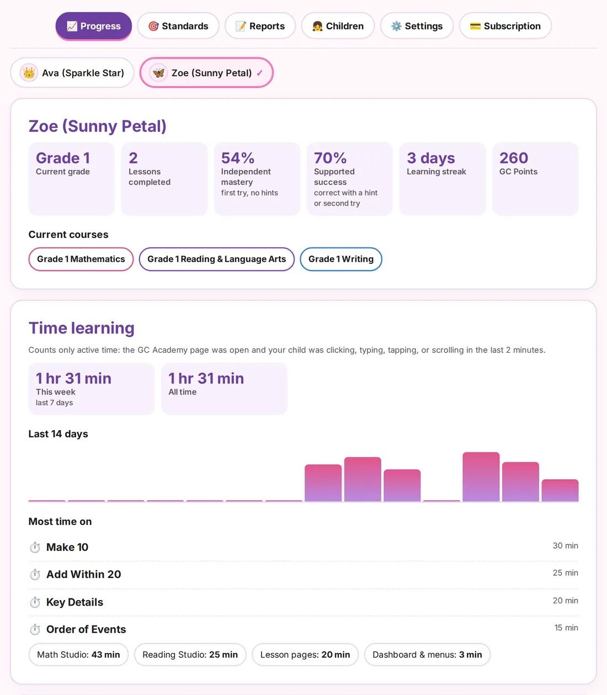Click the Make 10 row title
Screen dimensions: 607x695
coord(67,547)
